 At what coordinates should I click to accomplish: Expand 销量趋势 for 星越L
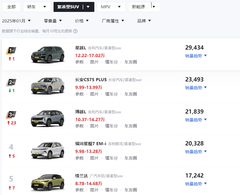tap(196, 56)
